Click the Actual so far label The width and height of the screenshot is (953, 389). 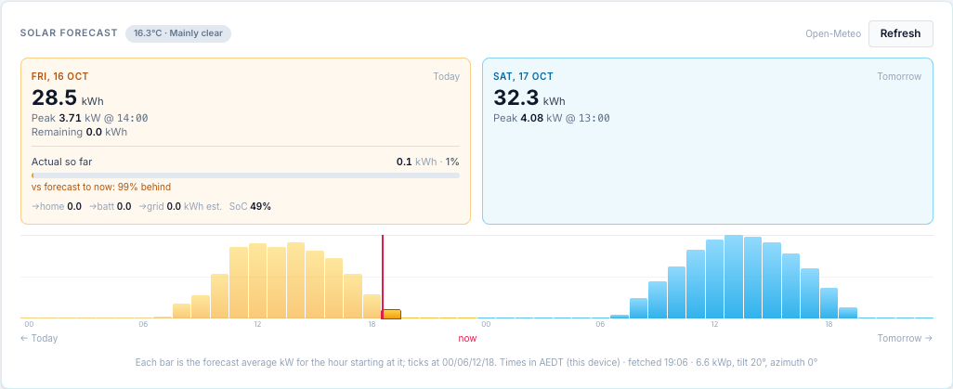pos(61,162)
